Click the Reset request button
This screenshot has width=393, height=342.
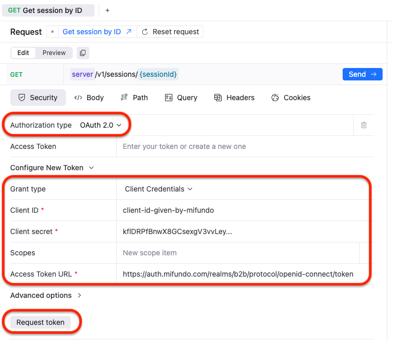click(170, 32)
